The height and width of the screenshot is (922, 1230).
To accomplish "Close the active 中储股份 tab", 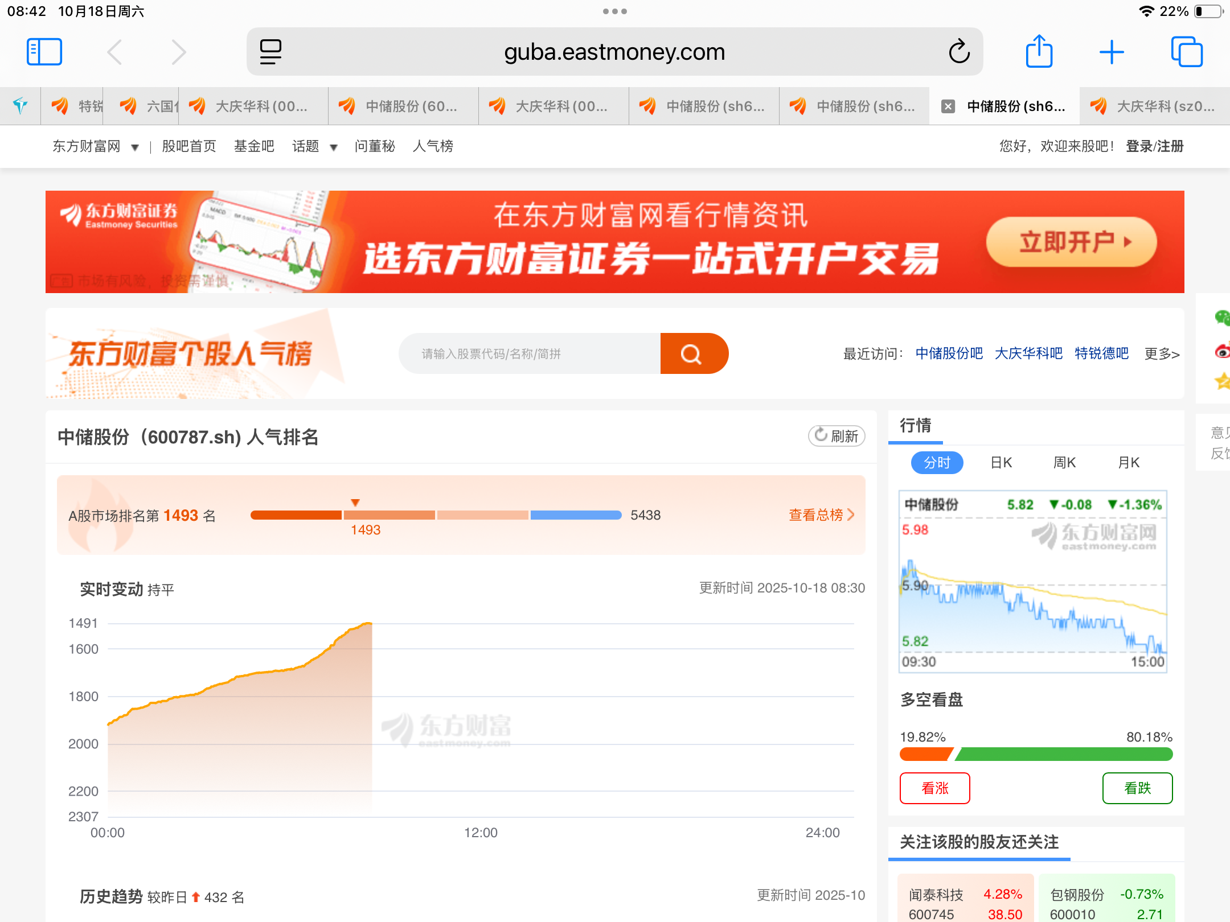I will [x=948, y=106].
